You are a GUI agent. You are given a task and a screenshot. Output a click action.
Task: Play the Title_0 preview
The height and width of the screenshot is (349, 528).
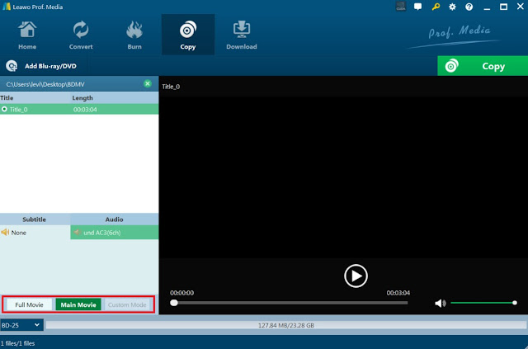pyautogui.click(x=356, y=276)
